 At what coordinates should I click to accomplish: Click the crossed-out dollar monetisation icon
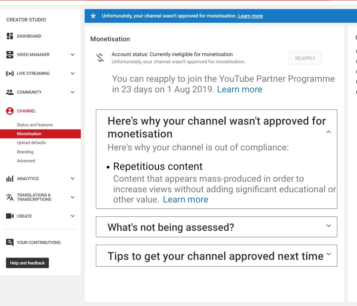click(100, 58)
